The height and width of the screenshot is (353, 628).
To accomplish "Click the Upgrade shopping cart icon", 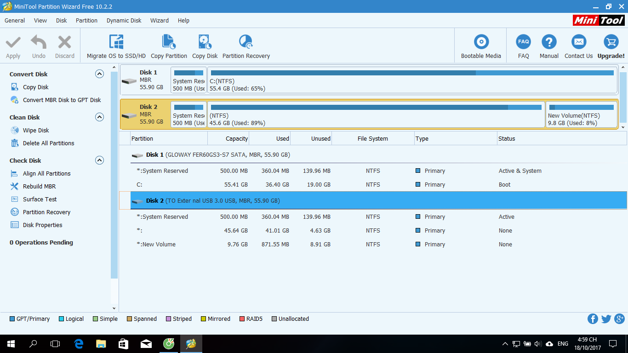I will coord(611,42).
